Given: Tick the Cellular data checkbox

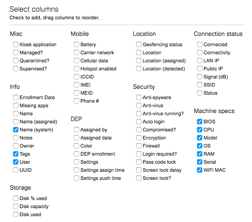Looking at the screenshot, I should click(x=77, y=61).
